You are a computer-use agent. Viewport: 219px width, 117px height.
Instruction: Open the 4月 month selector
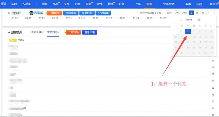[x=198, y=20]
